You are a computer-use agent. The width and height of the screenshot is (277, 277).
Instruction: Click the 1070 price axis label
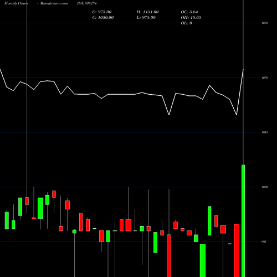pyautogui.click(x=265, y=78)
